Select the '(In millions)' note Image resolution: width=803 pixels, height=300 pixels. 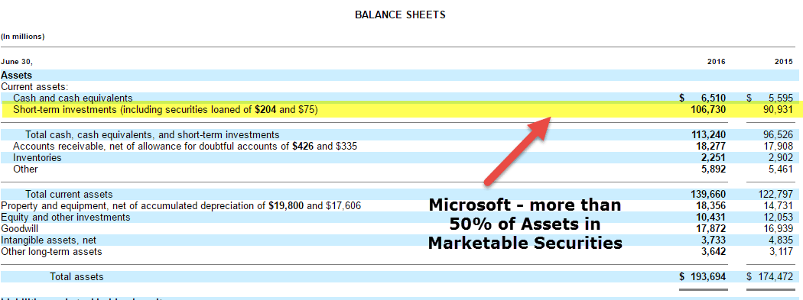pos(22,37)
